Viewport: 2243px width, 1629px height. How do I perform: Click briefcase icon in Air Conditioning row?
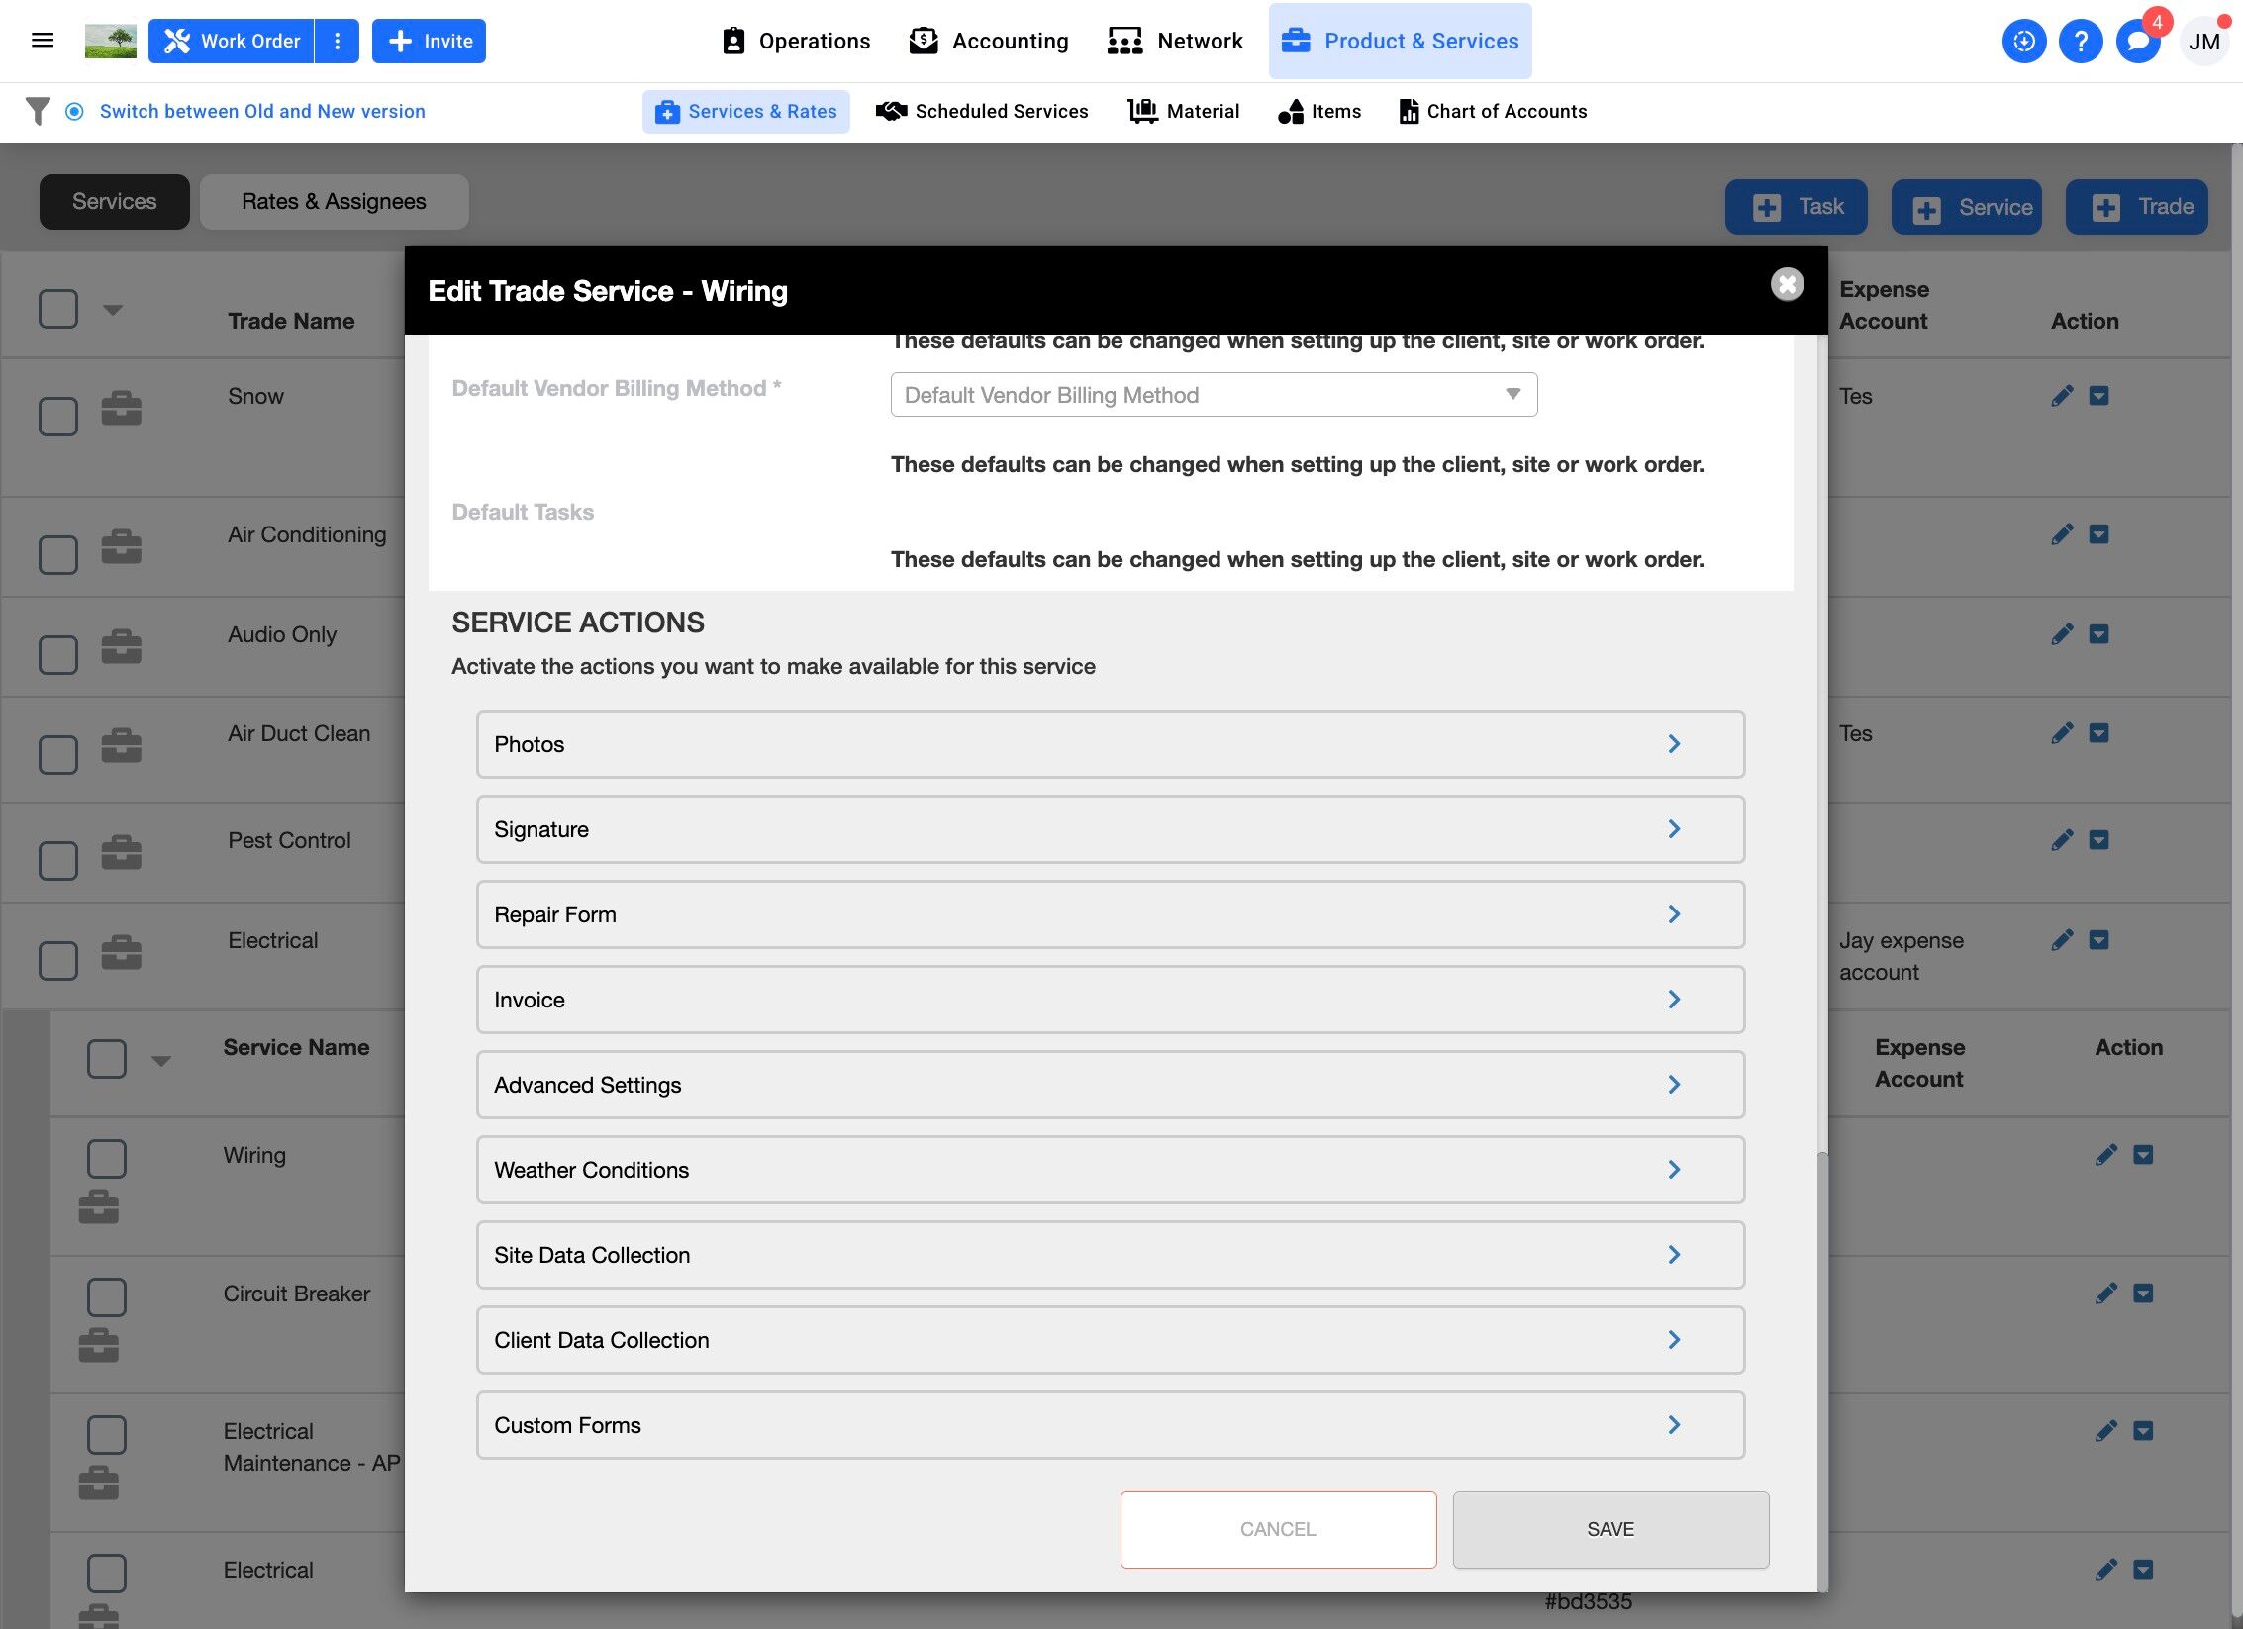pyautogui.click(x=122, y=546)
